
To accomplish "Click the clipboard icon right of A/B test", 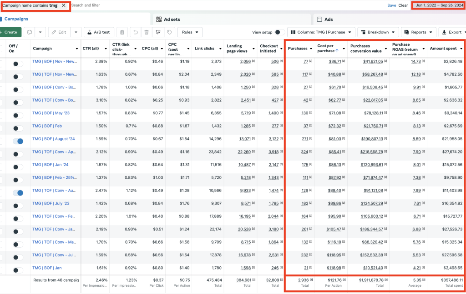I will click(x=122, y=32).
